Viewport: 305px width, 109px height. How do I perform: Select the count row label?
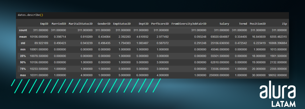(23, 30)
